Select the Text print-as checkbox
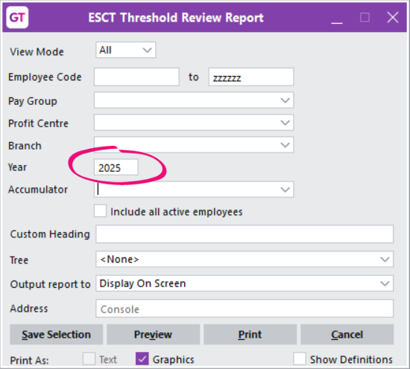 89,359
